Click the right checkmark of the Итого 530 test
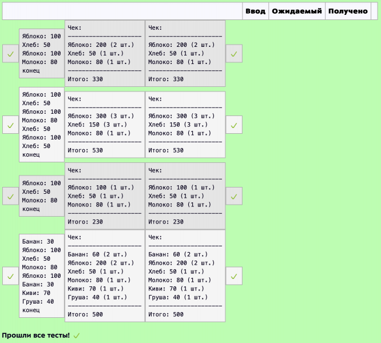This screenshot has height=343, width=381. click(x=234, y=125)
